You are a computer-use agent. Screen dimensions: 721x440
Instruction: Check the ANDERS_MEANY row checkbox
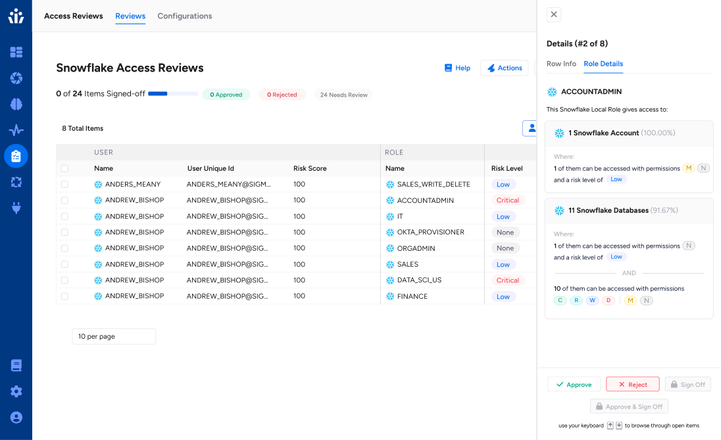[x=65, y=185]
